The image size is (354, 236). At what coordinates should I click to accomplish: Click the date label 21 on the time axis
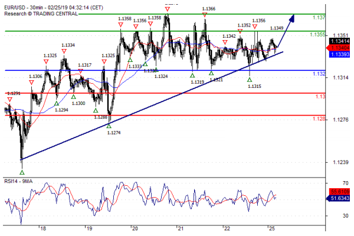click(181, 228)
